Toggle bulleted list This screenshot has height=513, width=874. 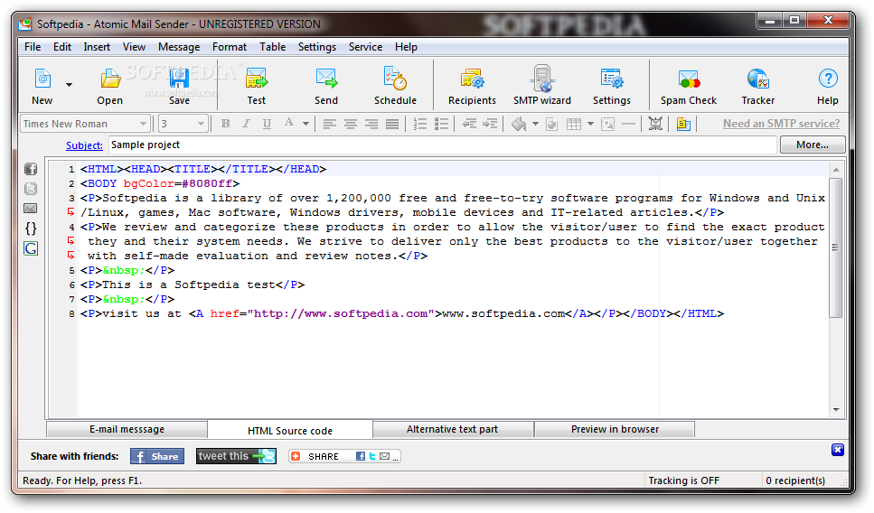[441, 124]
